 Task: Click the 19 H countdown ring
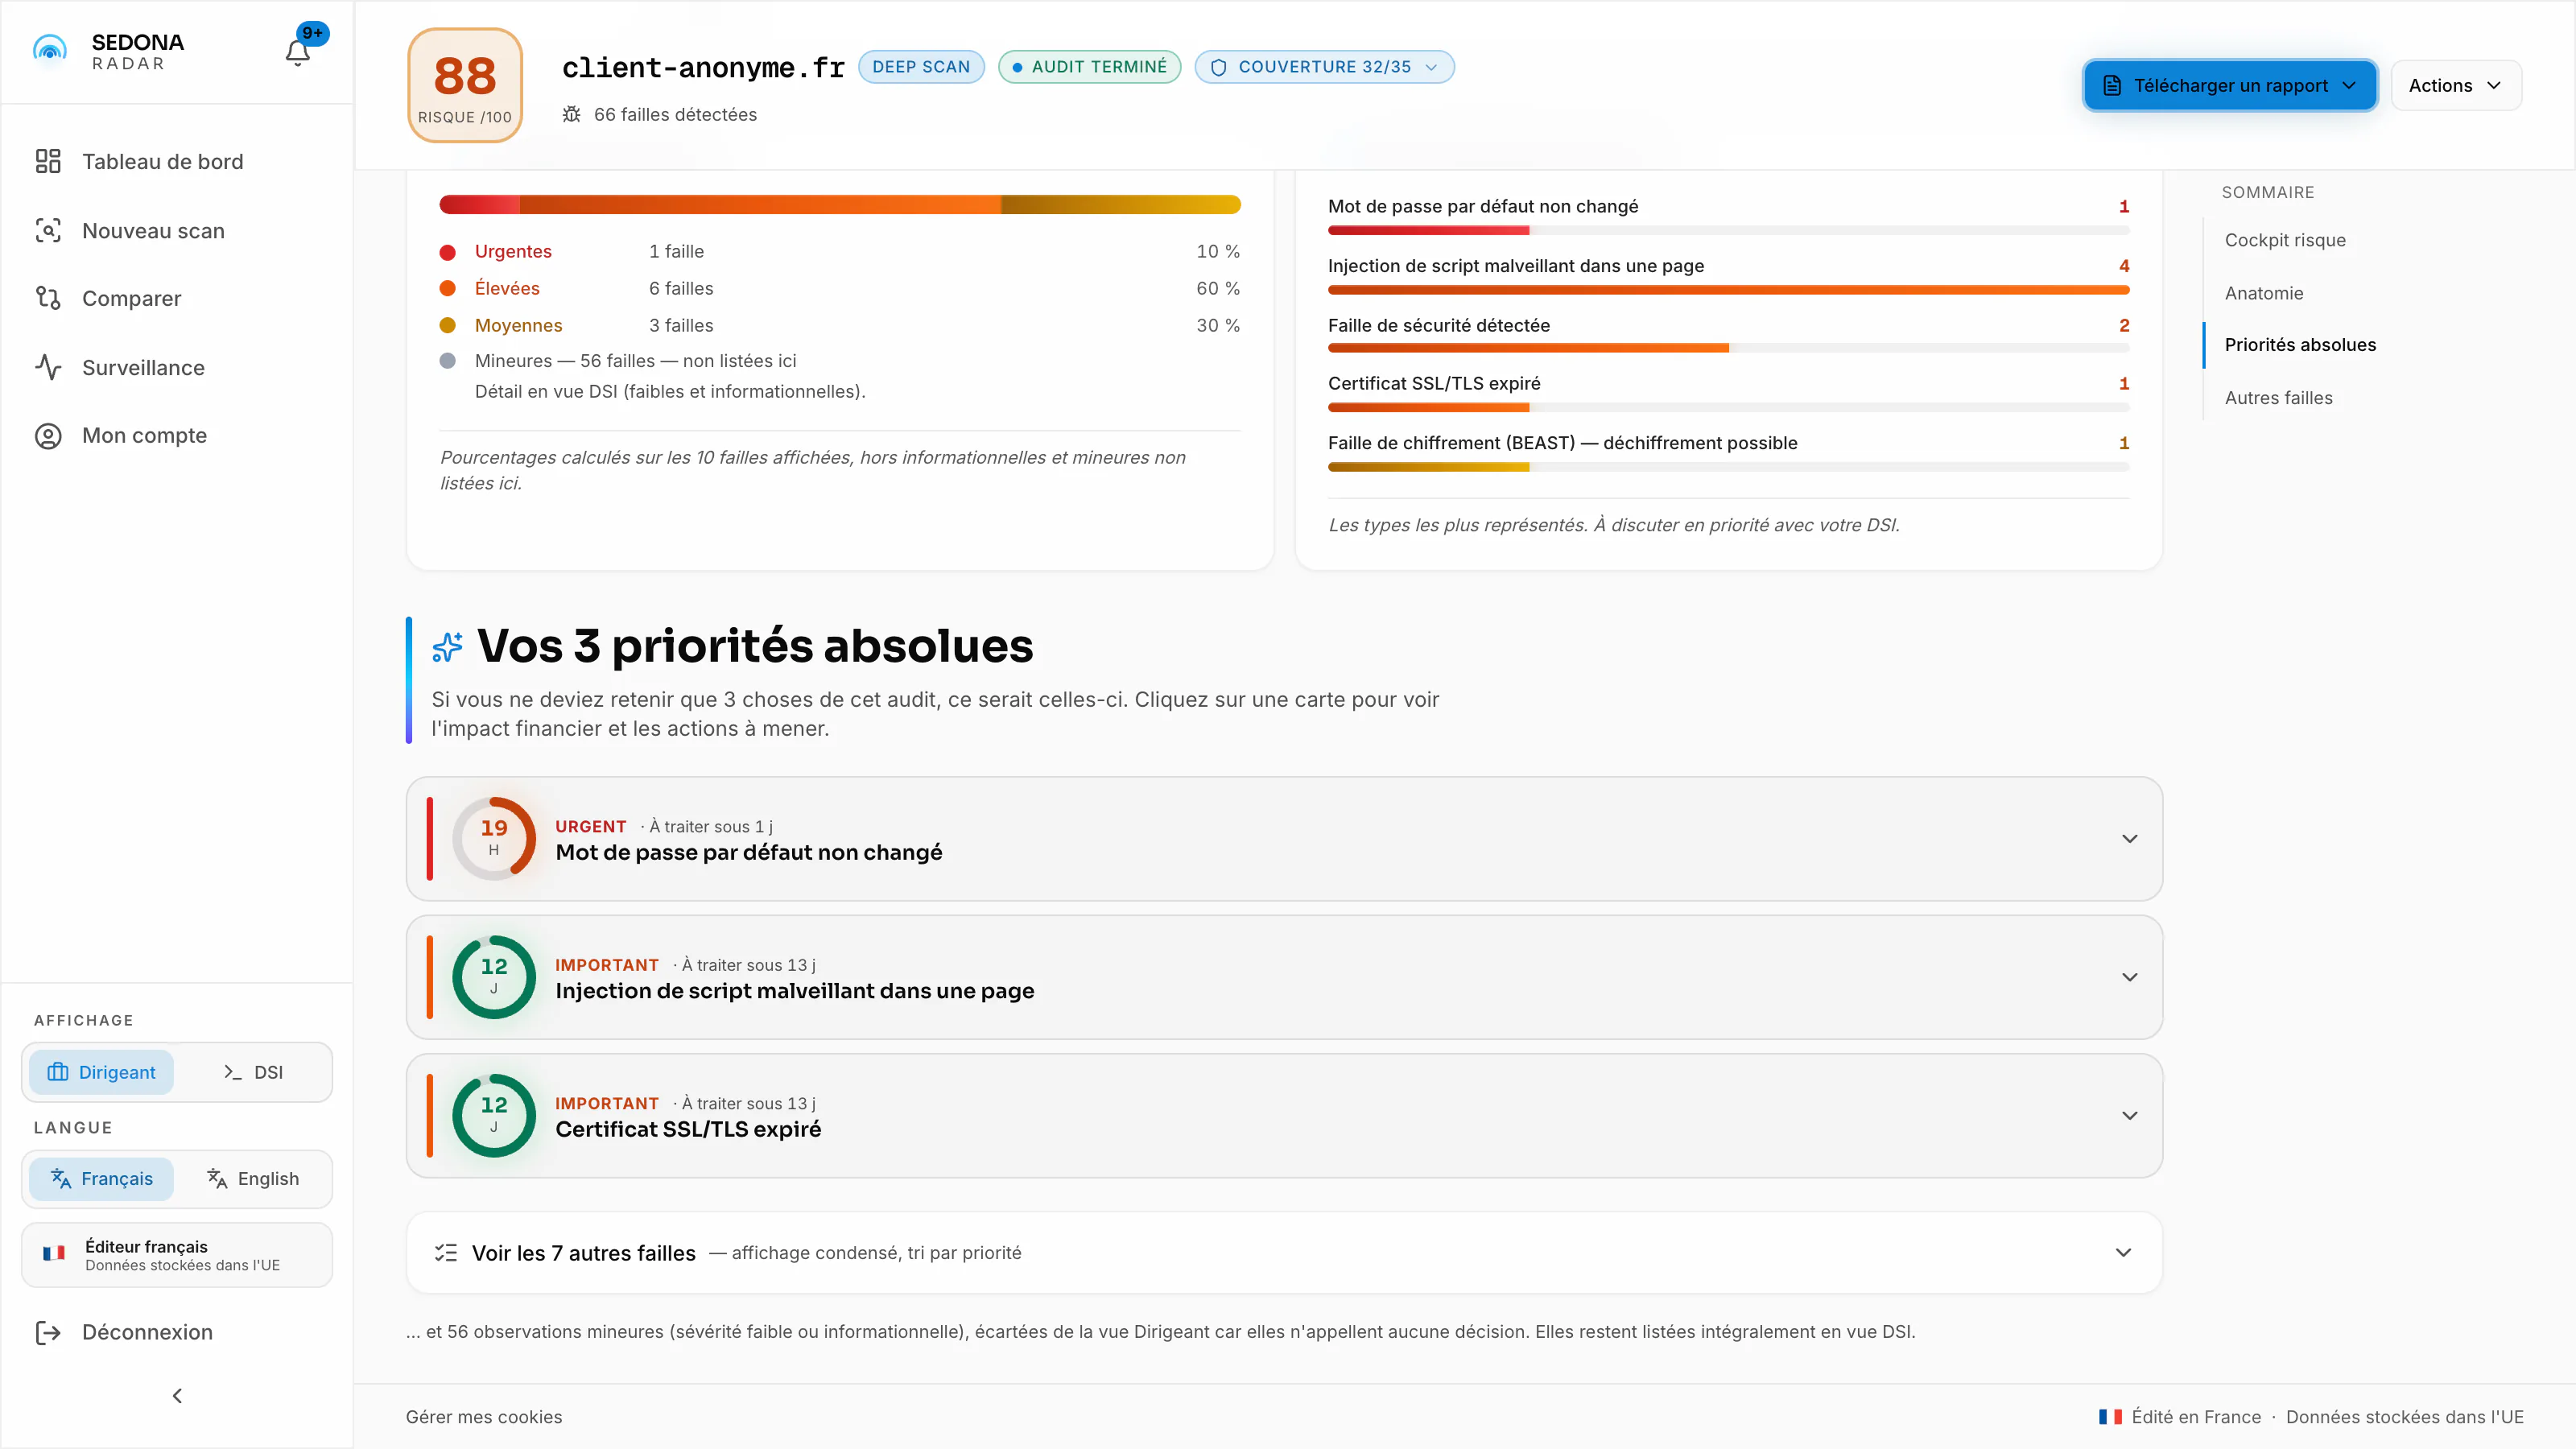click(x=494, y=838)
